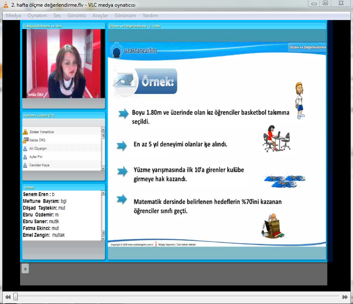Click the Örnek heading graphic
This screenshot has height=304, width=353.
(146, 82)
